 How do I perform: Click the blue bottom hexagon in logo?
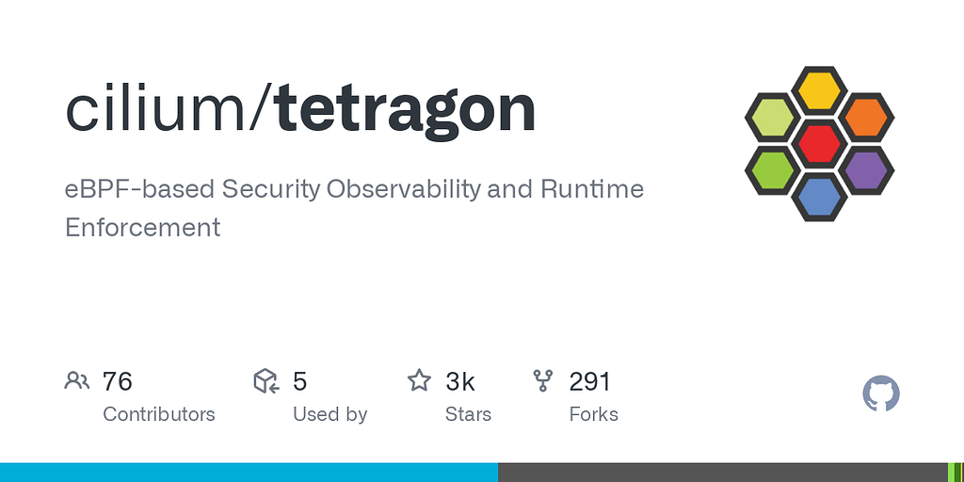(819, 198)
